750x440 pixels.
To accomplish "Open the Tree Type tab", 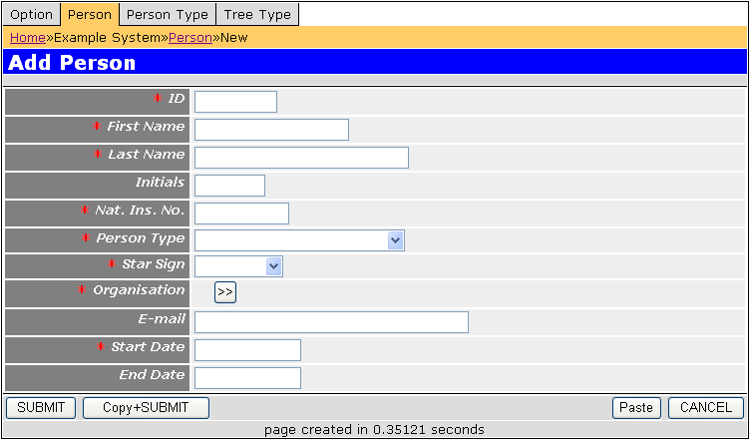I will (257, 14).
